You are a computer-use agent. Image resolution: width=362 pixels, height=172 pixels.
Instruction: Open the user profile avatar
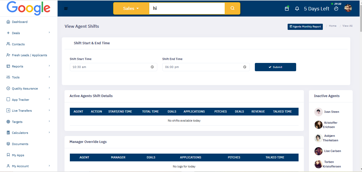(348, 8)
